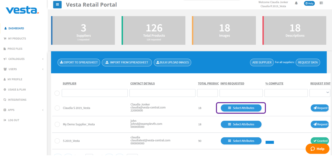Open Catalogues menu item
The height and width of the screenshot is (156, 332).
click(x=16, y=59)
